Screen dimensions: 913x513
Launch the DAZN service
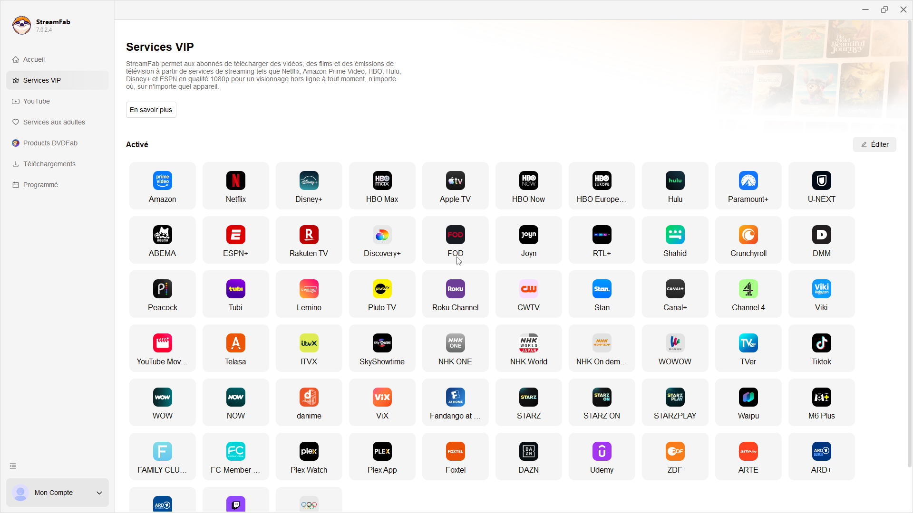(529, 456)
